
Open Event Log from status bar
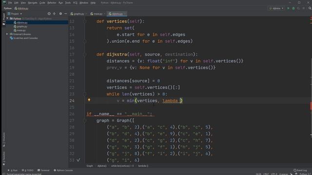300,170
